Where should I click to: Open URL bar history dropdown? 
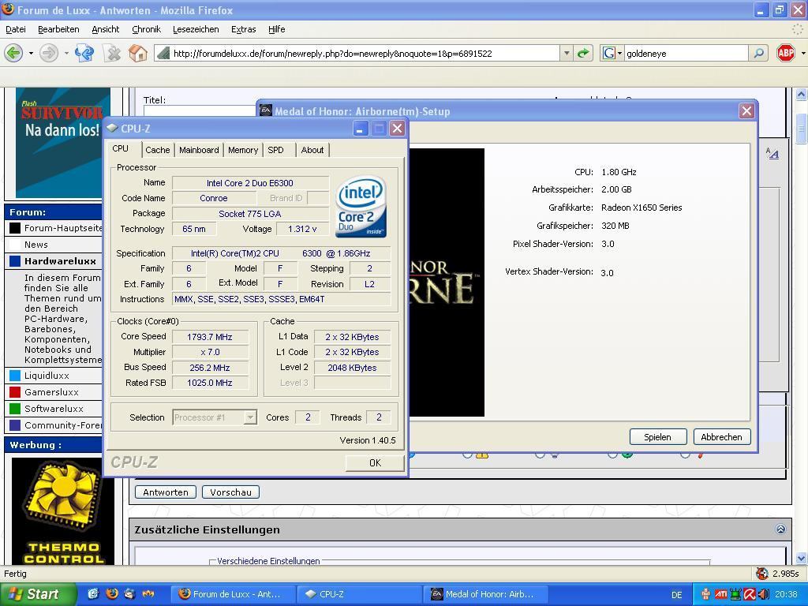[x=567, y=53]
